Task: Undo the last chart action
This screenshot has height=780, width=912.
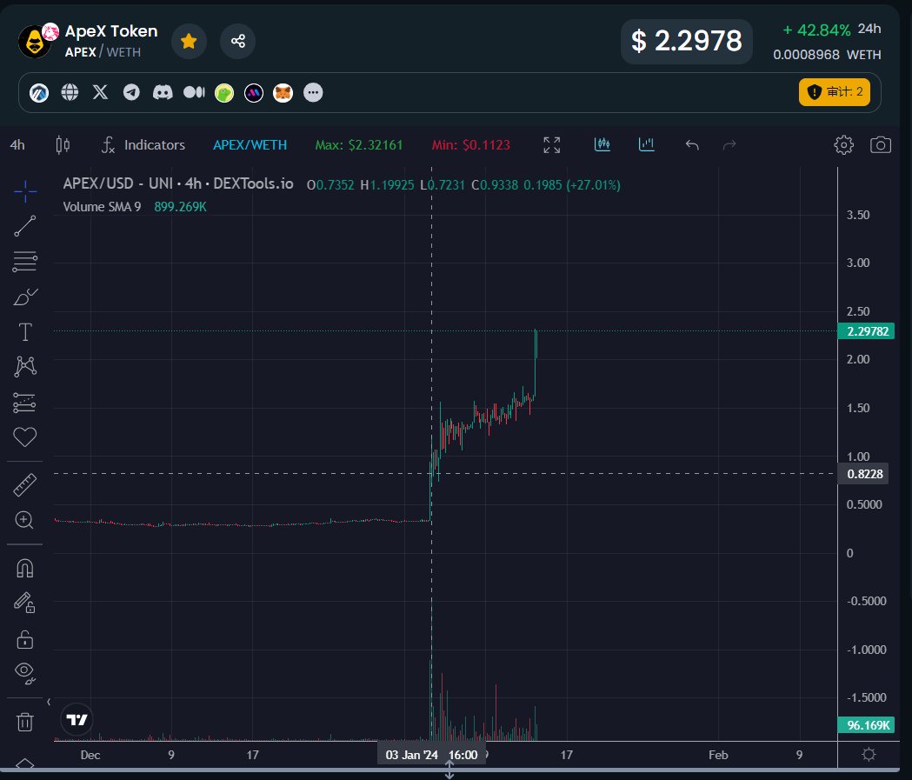Action: pos(691,145)
